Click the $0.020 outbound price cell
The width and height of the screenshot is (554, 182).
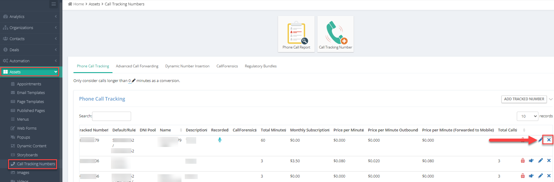374,161
